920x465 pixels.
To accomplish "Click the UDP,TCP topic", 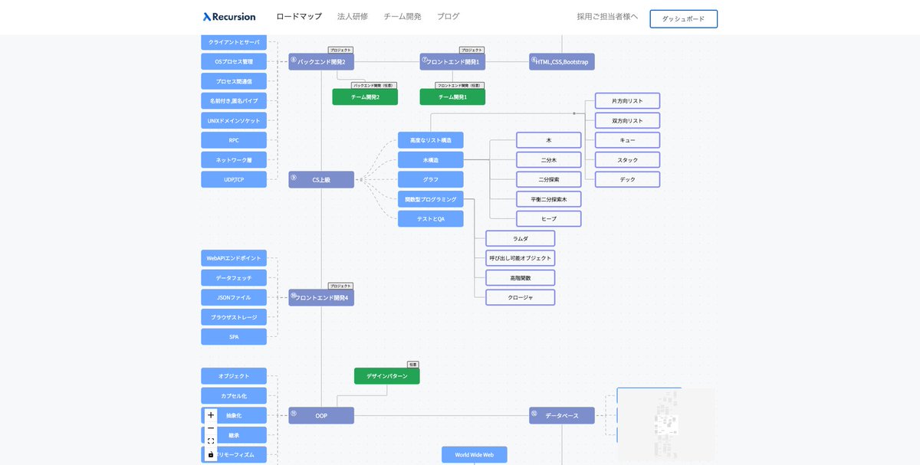I will coord(234,179).
